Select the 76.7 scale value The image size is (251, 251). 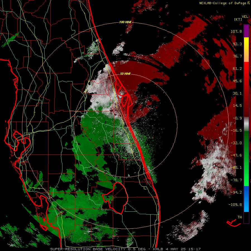pyautogui.click(x=237, y=56)
